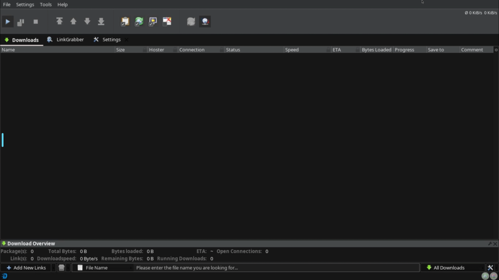
Task: Move selection to bottom of list
Action: 101,21
